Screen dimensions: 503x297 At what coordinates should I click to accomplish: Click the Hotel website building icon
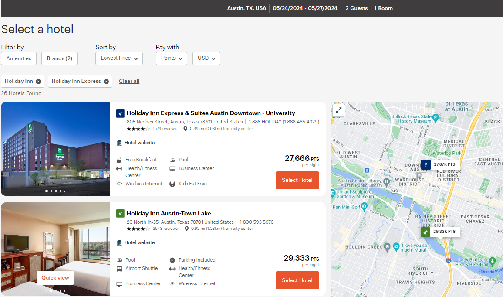coord(118,143)
